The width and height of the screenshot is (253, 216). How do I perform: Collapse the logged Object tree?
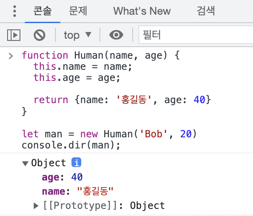[x=25, y=163]
